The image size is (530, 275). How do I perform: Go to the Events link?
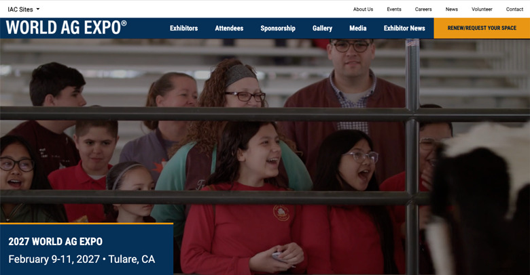click(394, 9)
